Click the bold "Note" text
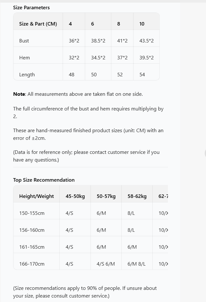The image size is (206, 302). tap(19, 94)
